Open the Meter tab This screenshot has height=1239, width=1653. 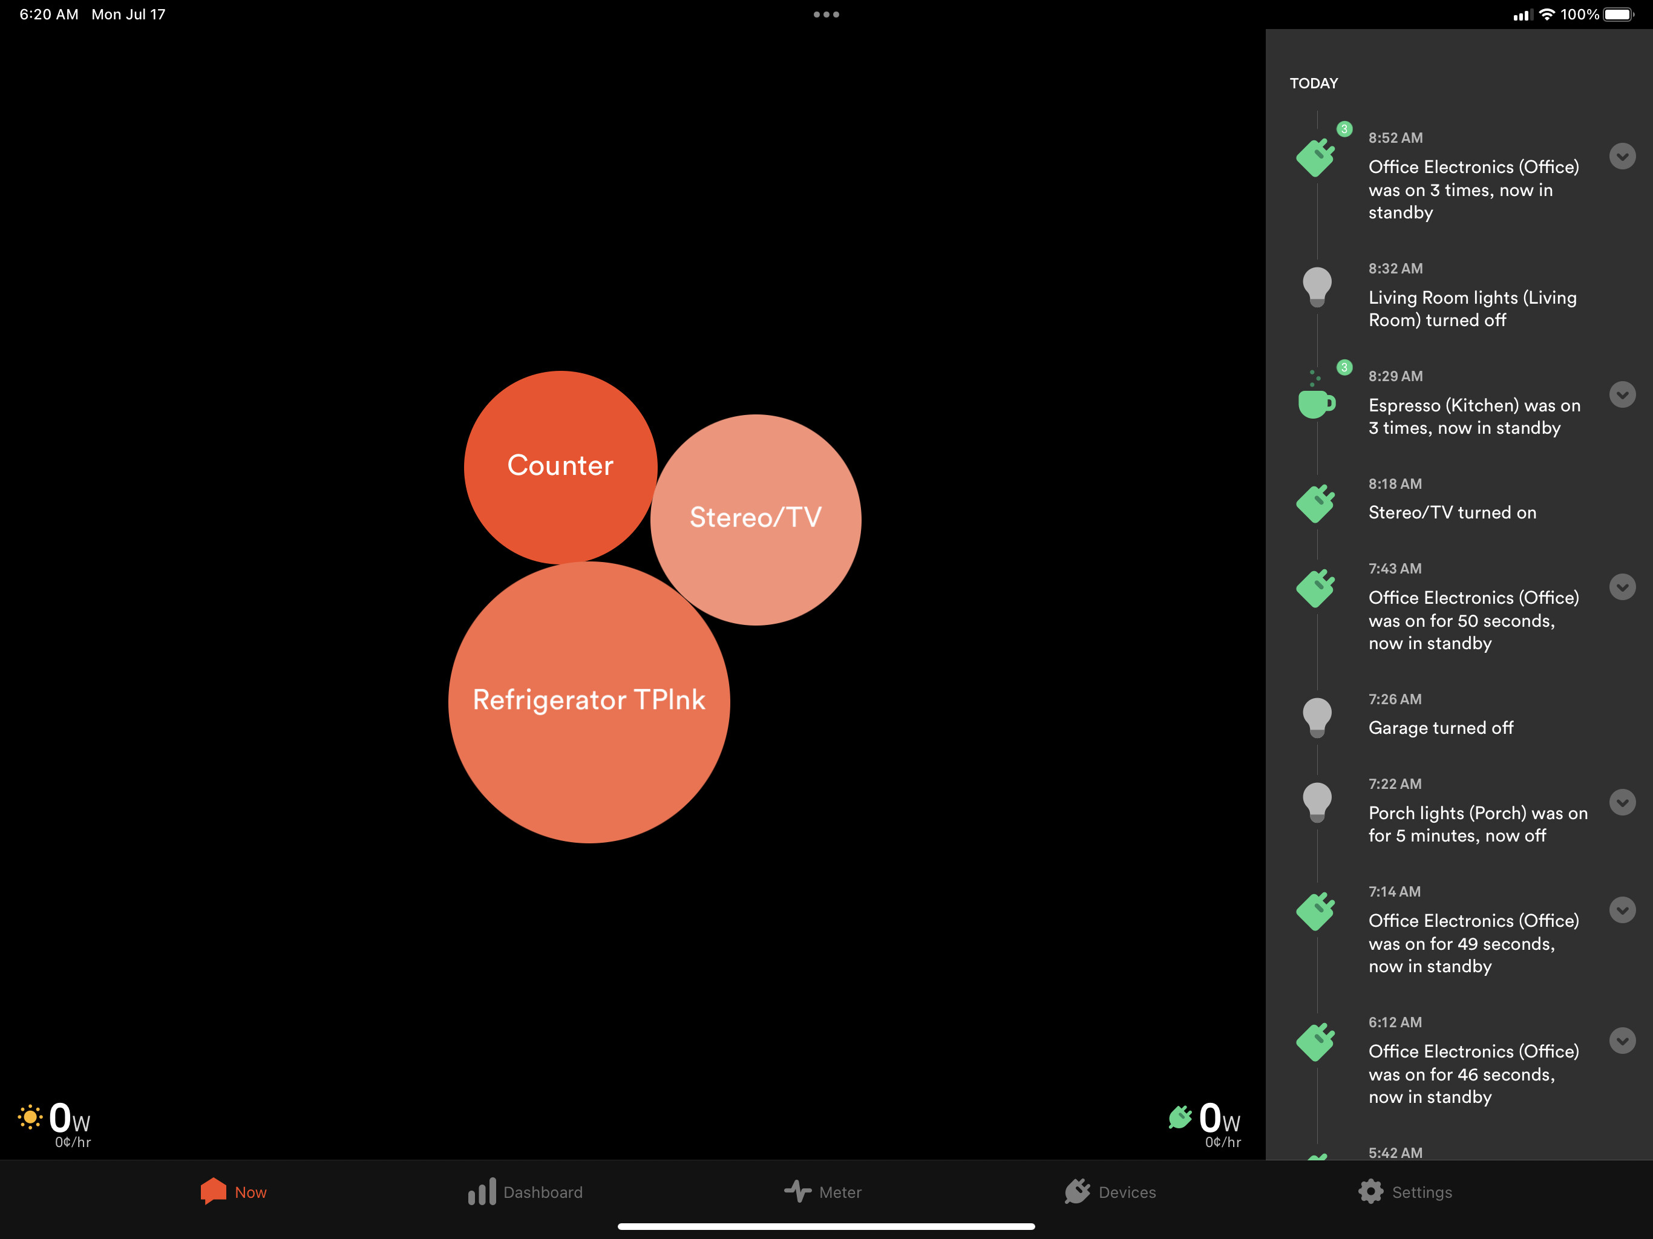823,1192
